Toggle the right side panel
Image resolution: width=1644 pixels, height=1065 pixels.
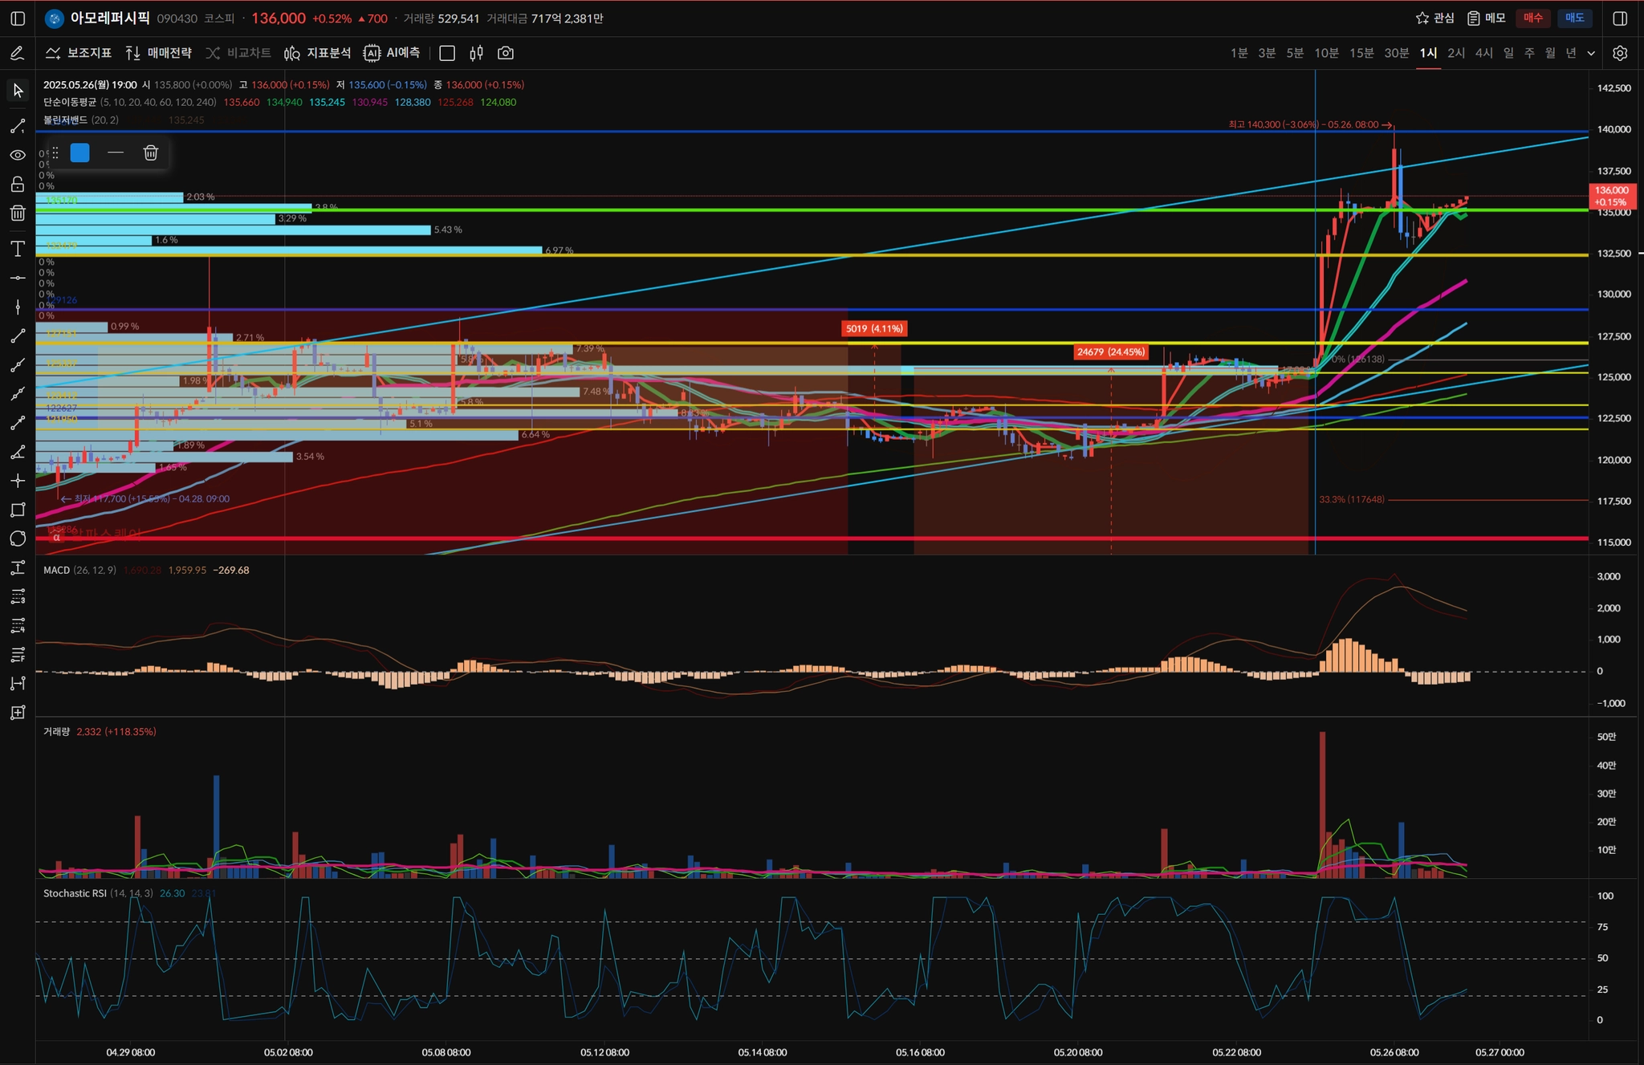1620,18
